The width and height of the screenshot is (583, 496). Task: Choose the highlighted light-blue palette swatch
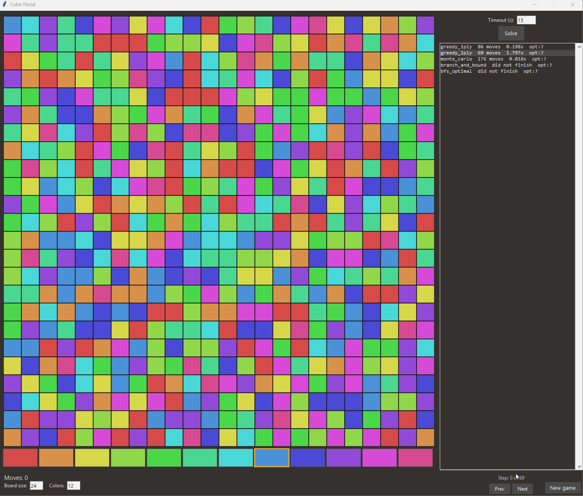point(272,458)
